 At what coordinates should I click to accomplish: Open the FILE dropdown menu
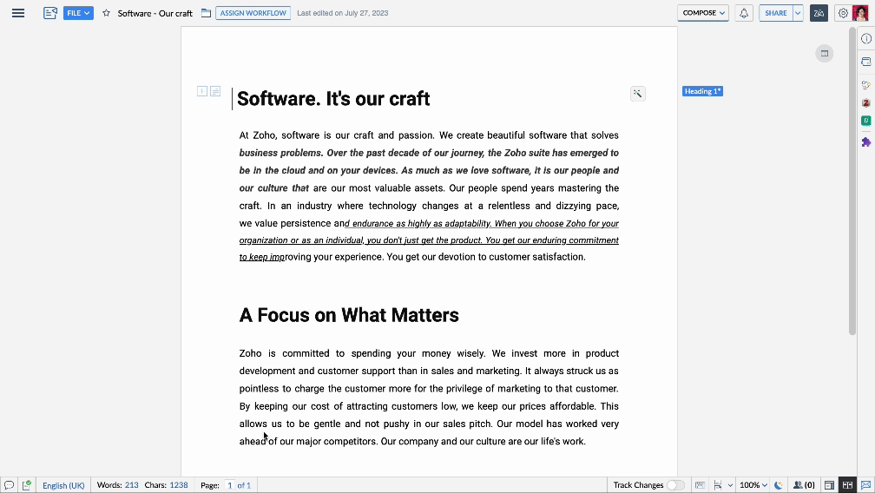click(x=78, y=13)
